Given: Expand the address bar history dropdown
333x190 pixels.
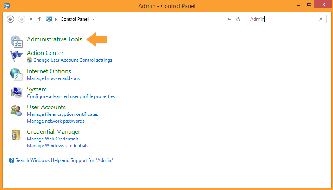Looking at the screenshot, I should click(x=230, y=20).
